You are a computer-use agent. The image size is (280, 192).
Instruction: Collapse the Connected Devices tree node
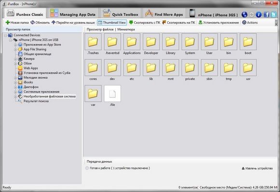[x=5, y=35]
